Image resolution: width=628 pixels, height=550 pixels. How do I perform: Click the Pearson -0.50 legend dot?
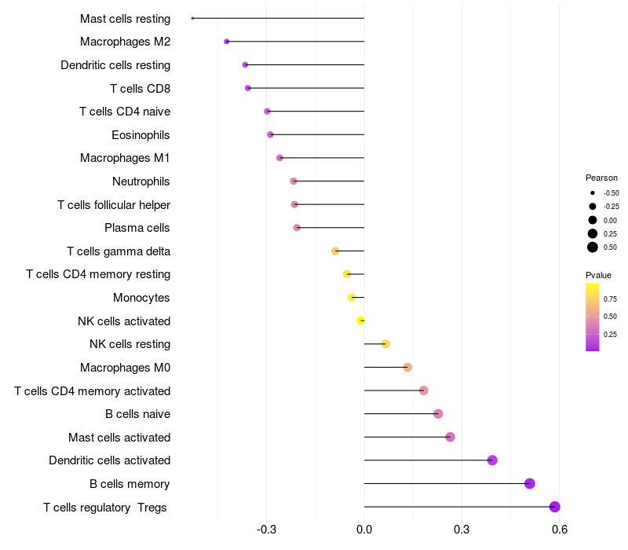[593, 192]
